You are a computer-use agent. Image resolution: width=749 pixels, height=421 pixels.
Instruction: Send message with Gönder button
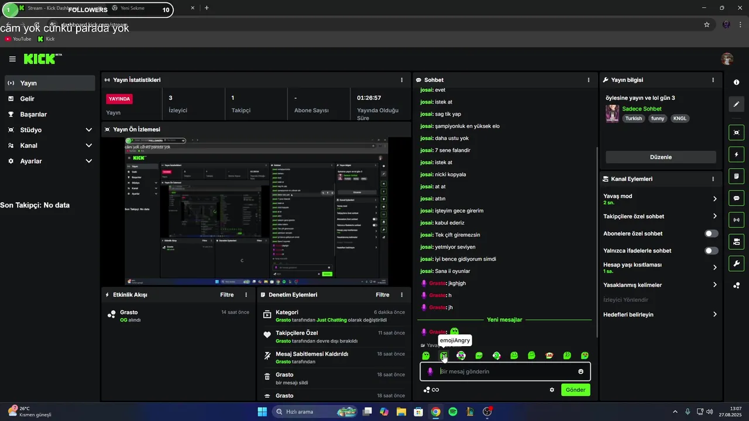[575, 390]
